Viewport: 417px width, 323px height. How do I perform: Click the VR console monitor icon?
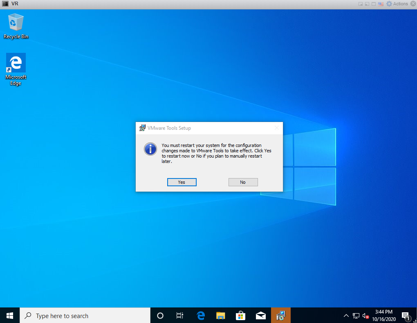[5, 4]
